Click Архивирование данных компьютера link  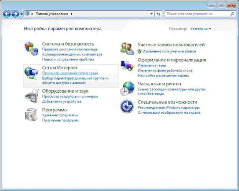point(72,54)
